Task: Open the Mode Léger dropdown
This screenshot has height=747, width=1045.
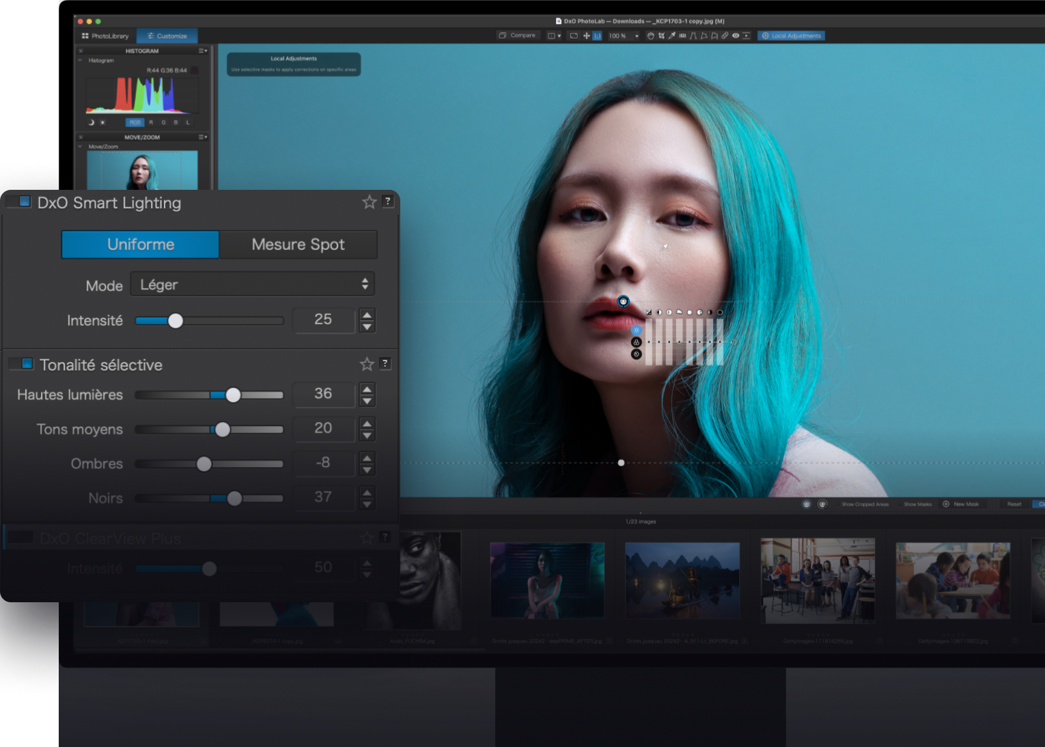Action: pyautogui.click(x=253, y=284)
